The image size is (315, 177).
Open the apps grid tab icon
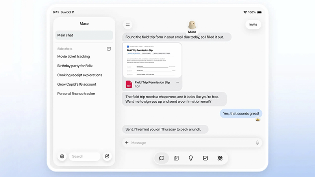click(220, 158)
